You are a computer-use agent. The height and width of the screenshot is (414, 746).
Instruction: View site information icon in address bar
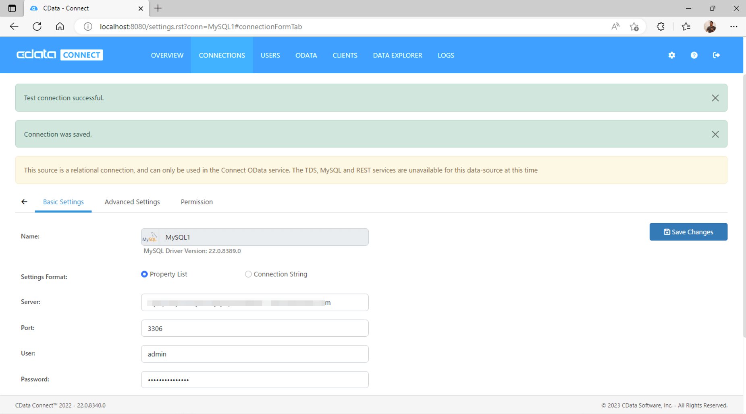[x=88, y=27]
